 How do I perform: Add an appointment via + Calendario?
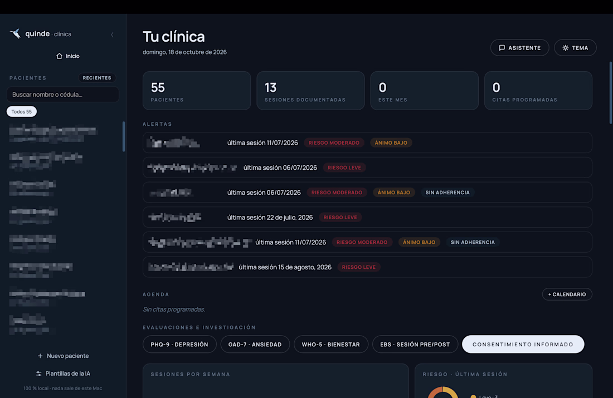(567, 294)
